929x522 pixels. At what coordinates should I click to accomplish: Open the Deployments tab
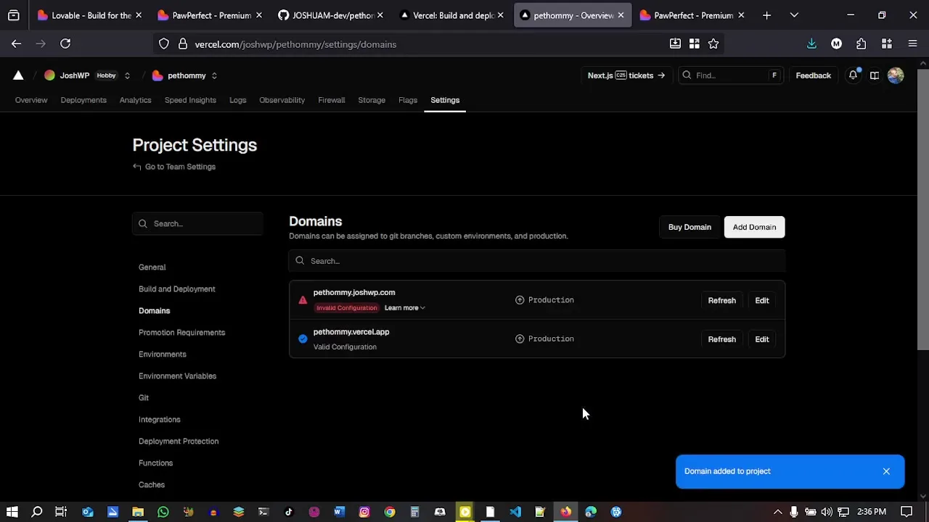click(x=83, y=100)
